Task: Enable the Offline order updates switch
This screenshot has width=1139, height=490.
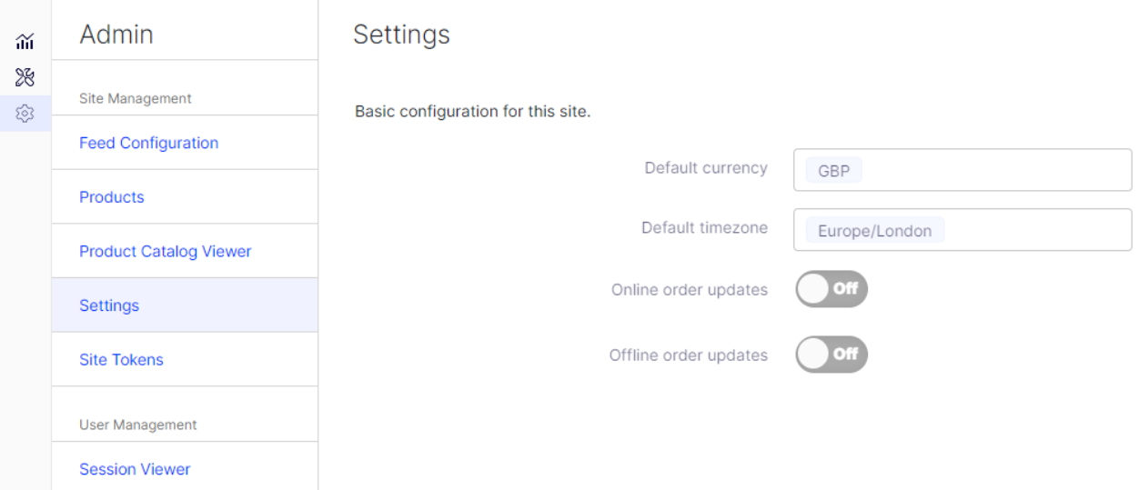Action: (832, 355)
